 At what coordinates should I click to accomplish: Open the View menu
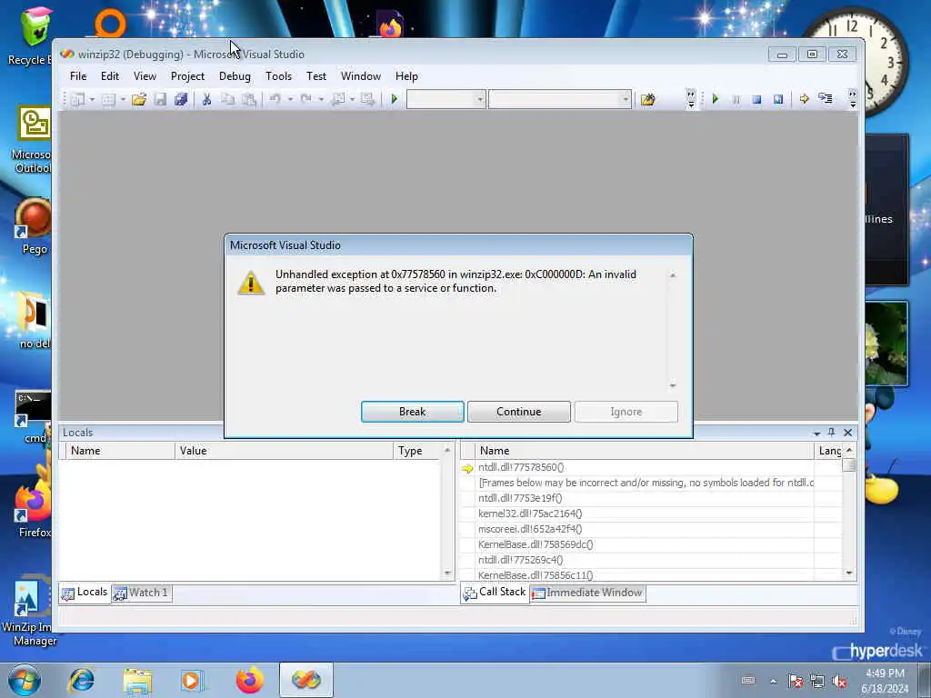coord(145,76)
